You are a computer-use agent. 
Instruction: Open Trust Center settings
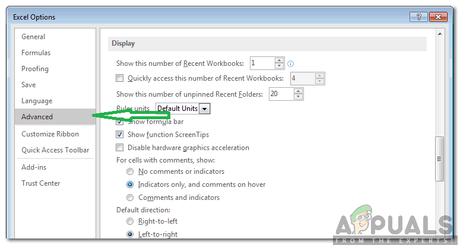[x=55, y=183]
